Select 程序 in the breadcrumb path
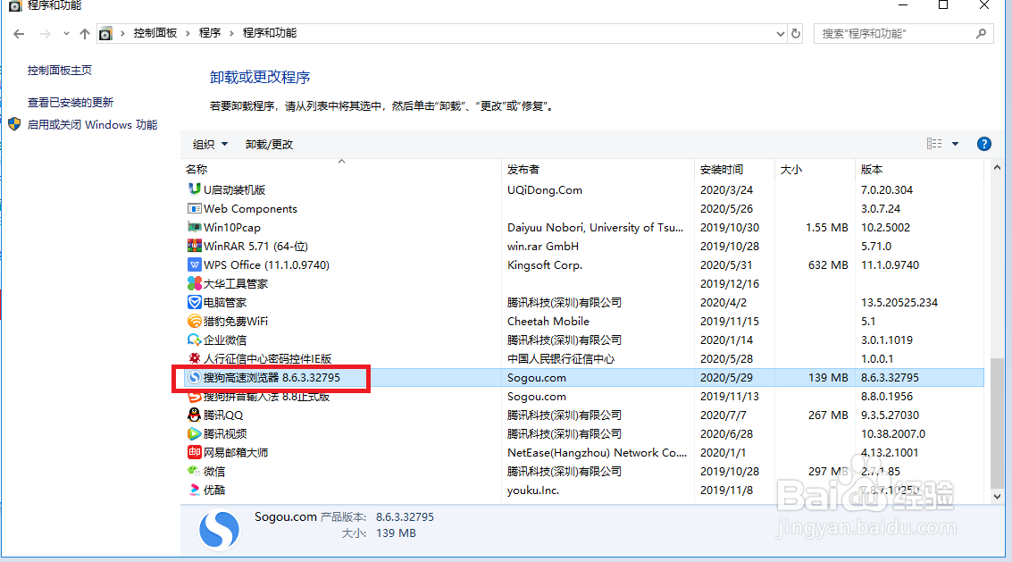The image size is (1012, 562). click(211, 33)
